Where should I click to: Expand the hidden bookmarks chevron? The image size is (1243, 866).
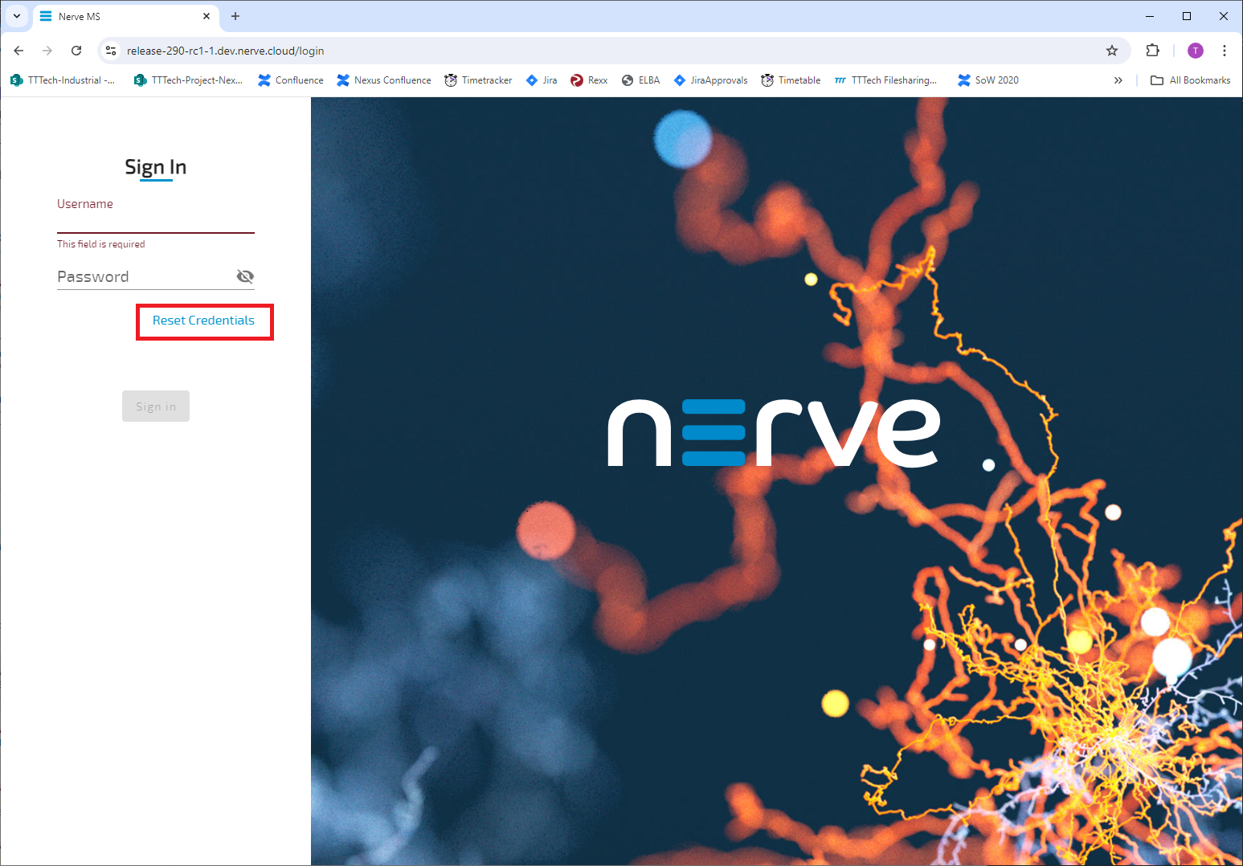click(1118, 80)
